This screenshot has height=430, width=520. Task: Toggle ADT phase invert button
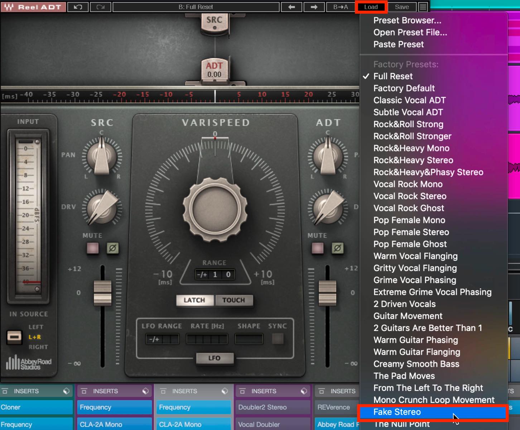pos(337,248)
